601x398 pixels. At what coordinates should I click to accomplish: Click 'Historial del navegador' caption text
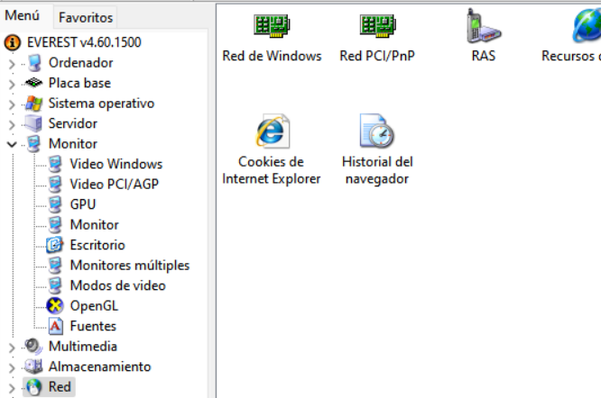click(377, 170)
